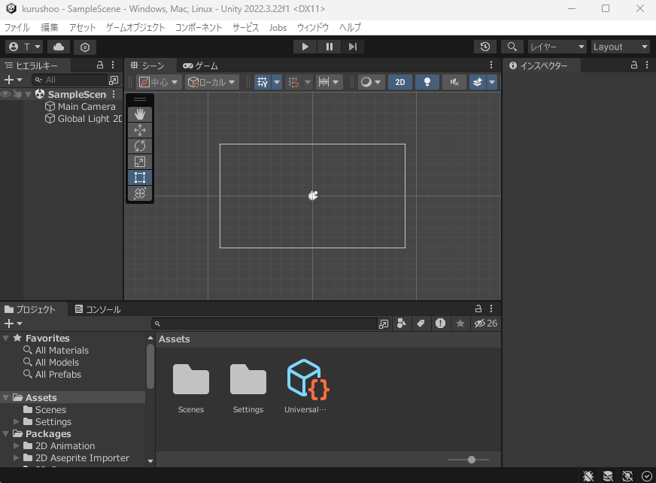The image size is (656, 483).
Task: Open Hierarchy panel more options menu
Action: tap(113, 65)
